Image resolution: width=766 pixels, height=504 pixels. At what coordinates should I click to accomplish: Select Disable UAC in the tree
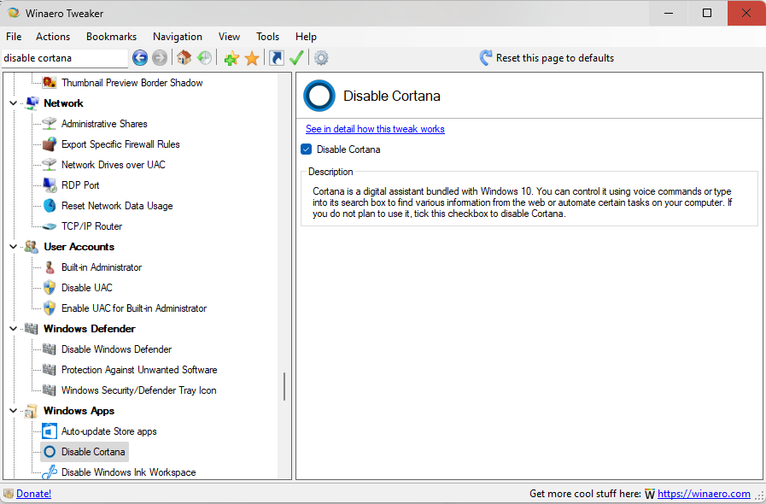click(x=86, y=288)
